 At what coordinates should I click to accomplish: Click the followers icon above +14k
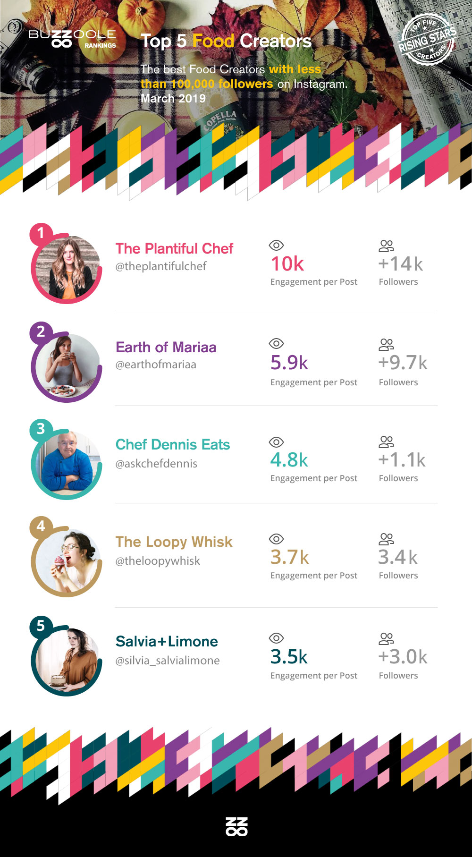(386, 246)
